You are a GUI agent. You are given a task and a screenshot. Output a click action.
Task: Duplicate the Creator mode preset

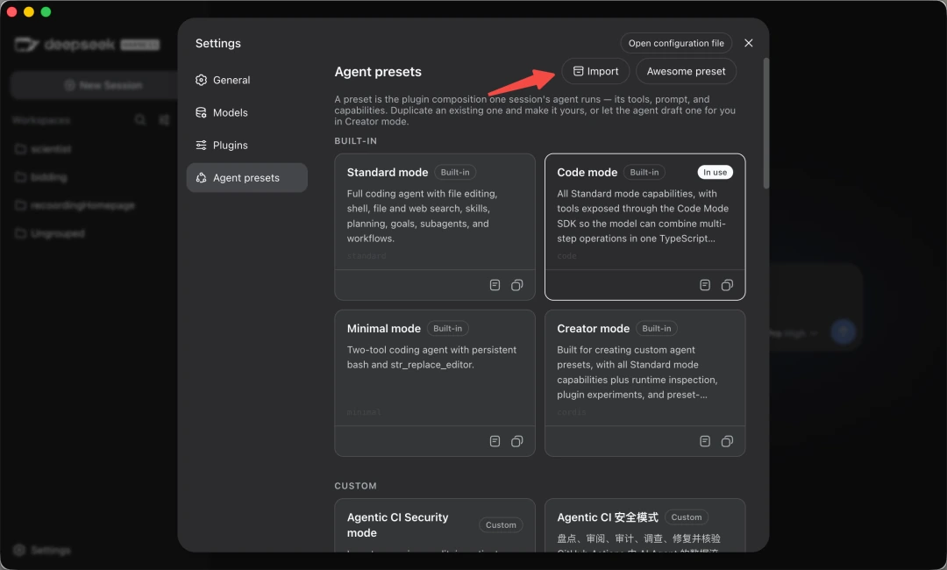(x=727, y=441)
